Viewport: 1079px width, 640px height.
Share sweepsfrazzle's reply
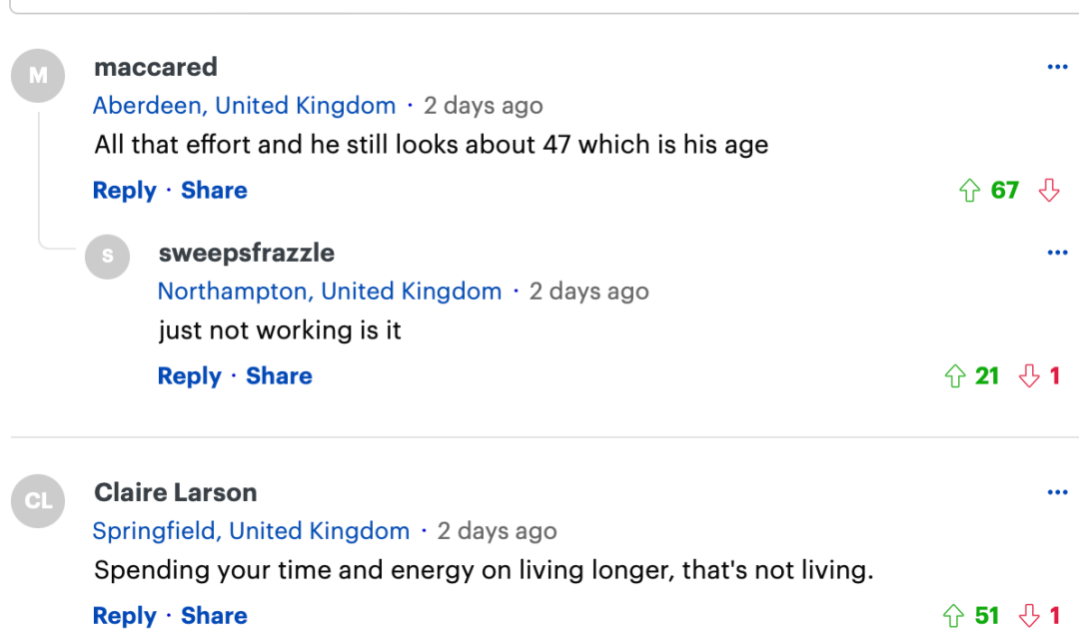click(x=279, y=376)
